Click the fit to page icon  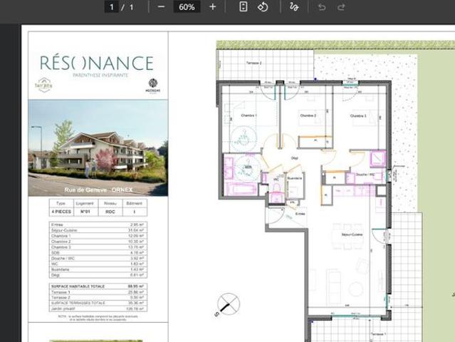point(244,6)
